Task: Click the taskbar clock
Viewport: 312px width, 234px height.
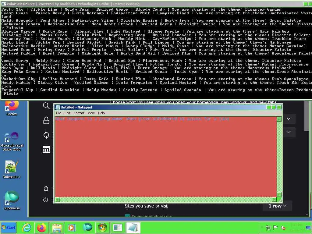Action: [x=296, y=227]
